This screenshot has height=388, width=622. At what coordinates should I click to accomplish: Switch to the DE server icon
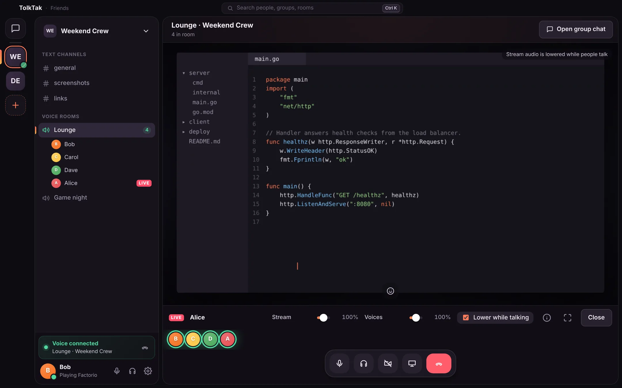pyautogui.click(x=16, y=81)
